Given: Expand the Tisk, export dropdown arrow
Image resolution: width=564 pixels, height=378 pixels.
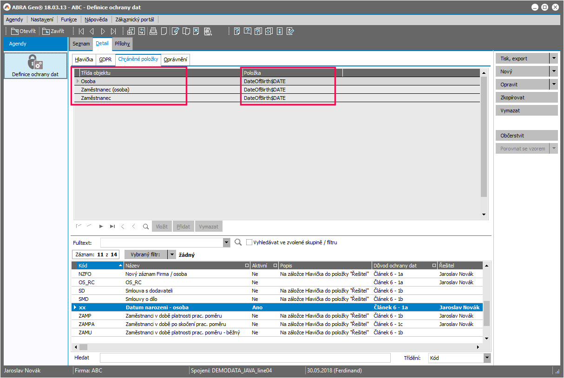Looking at the screenshot, I should pyautogui.click(x=553, y=59).
